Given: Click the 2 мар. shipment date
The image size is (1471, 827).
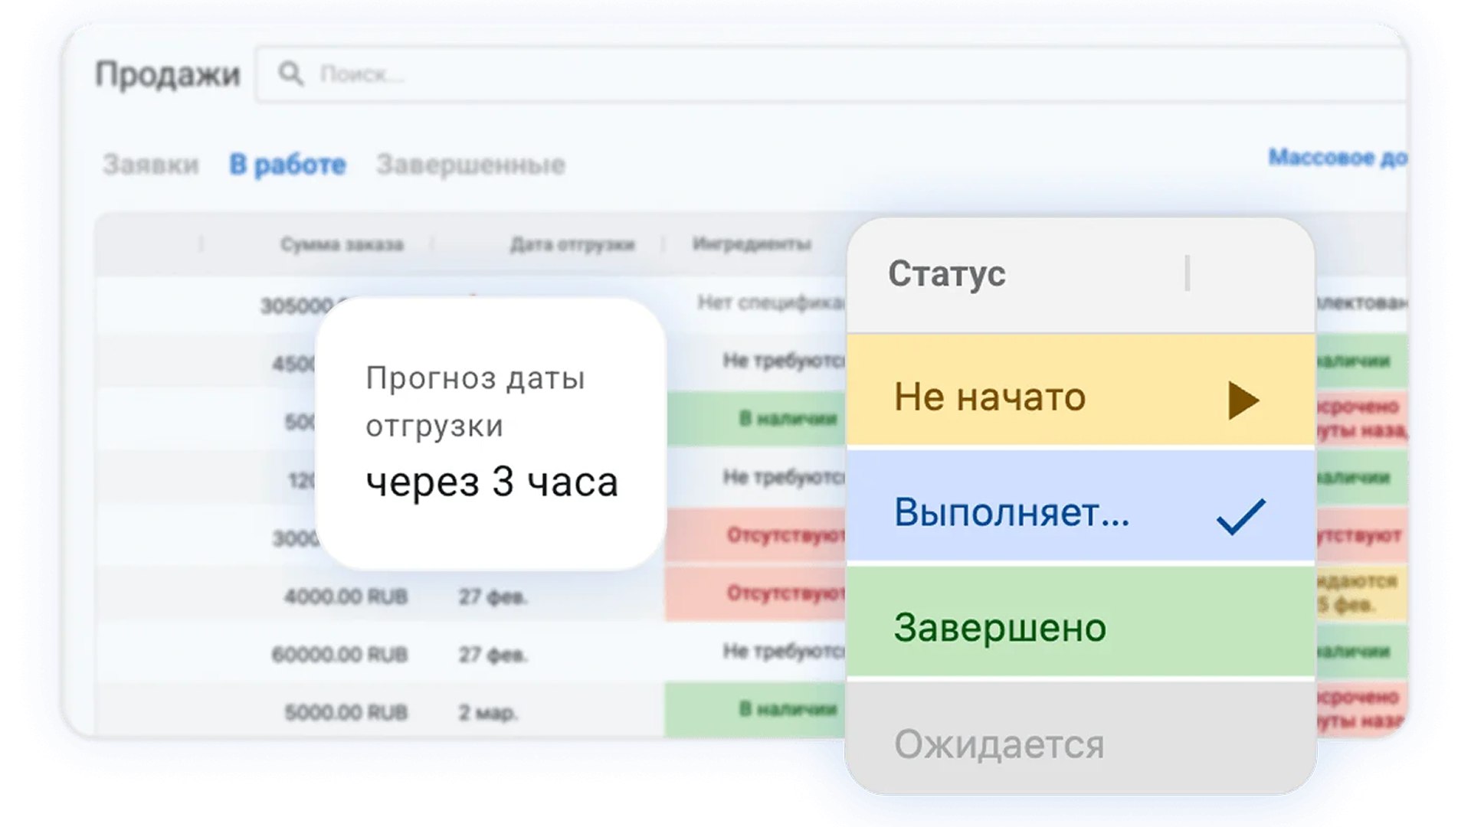Looking at the screenshot, I should [488, 713].
